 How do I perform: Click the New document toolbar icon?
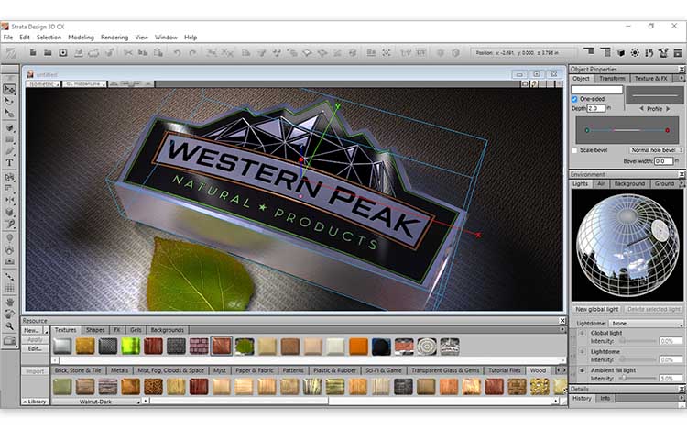(33, 52)
